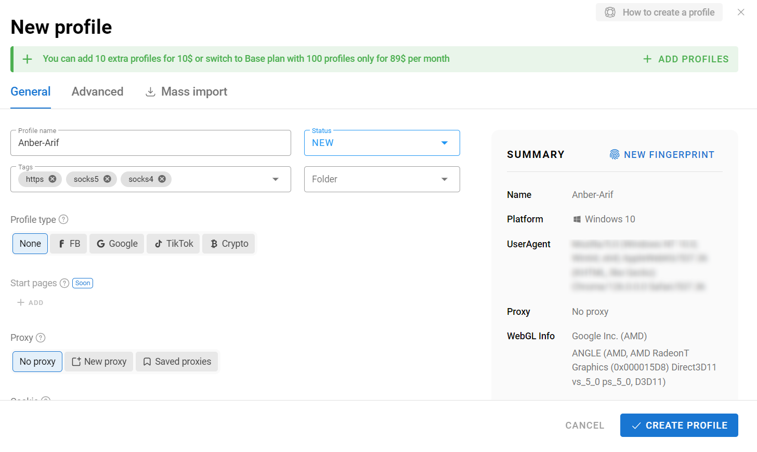Click the CREATE PROFILE button

pos(678,425)
